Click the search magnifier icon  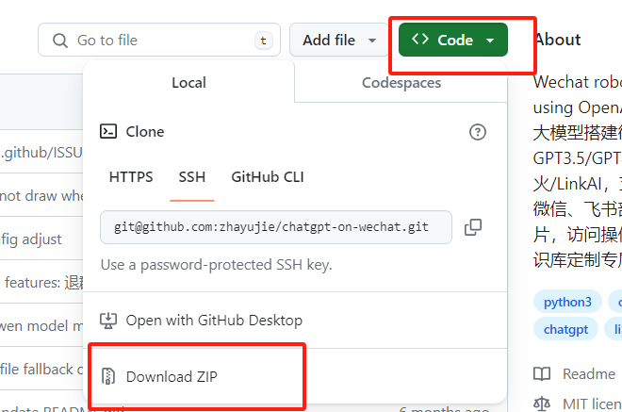coord(60,41)
